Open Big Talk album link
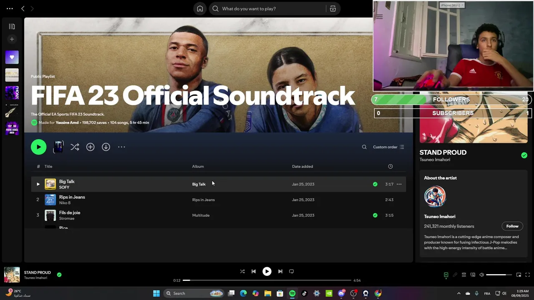Image resolution: width=534 pixels, height=300 pixels. (199, 184)
